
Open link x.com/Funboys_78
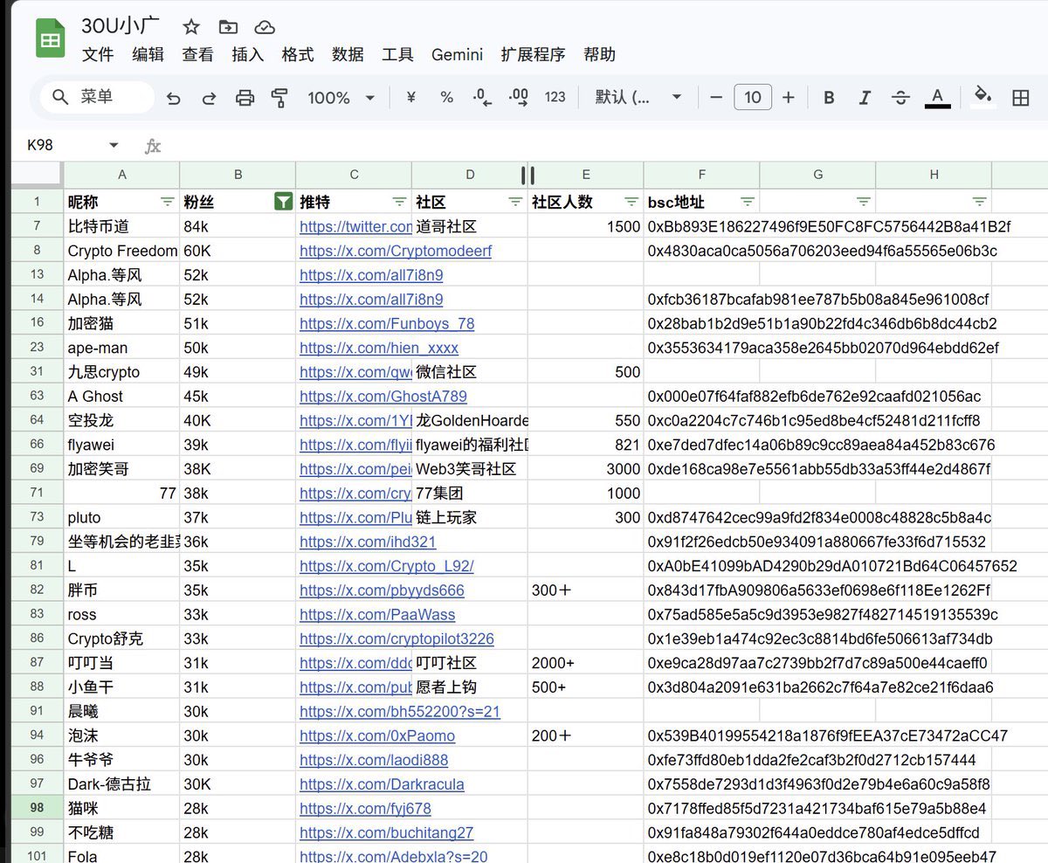tap(387, 323)
